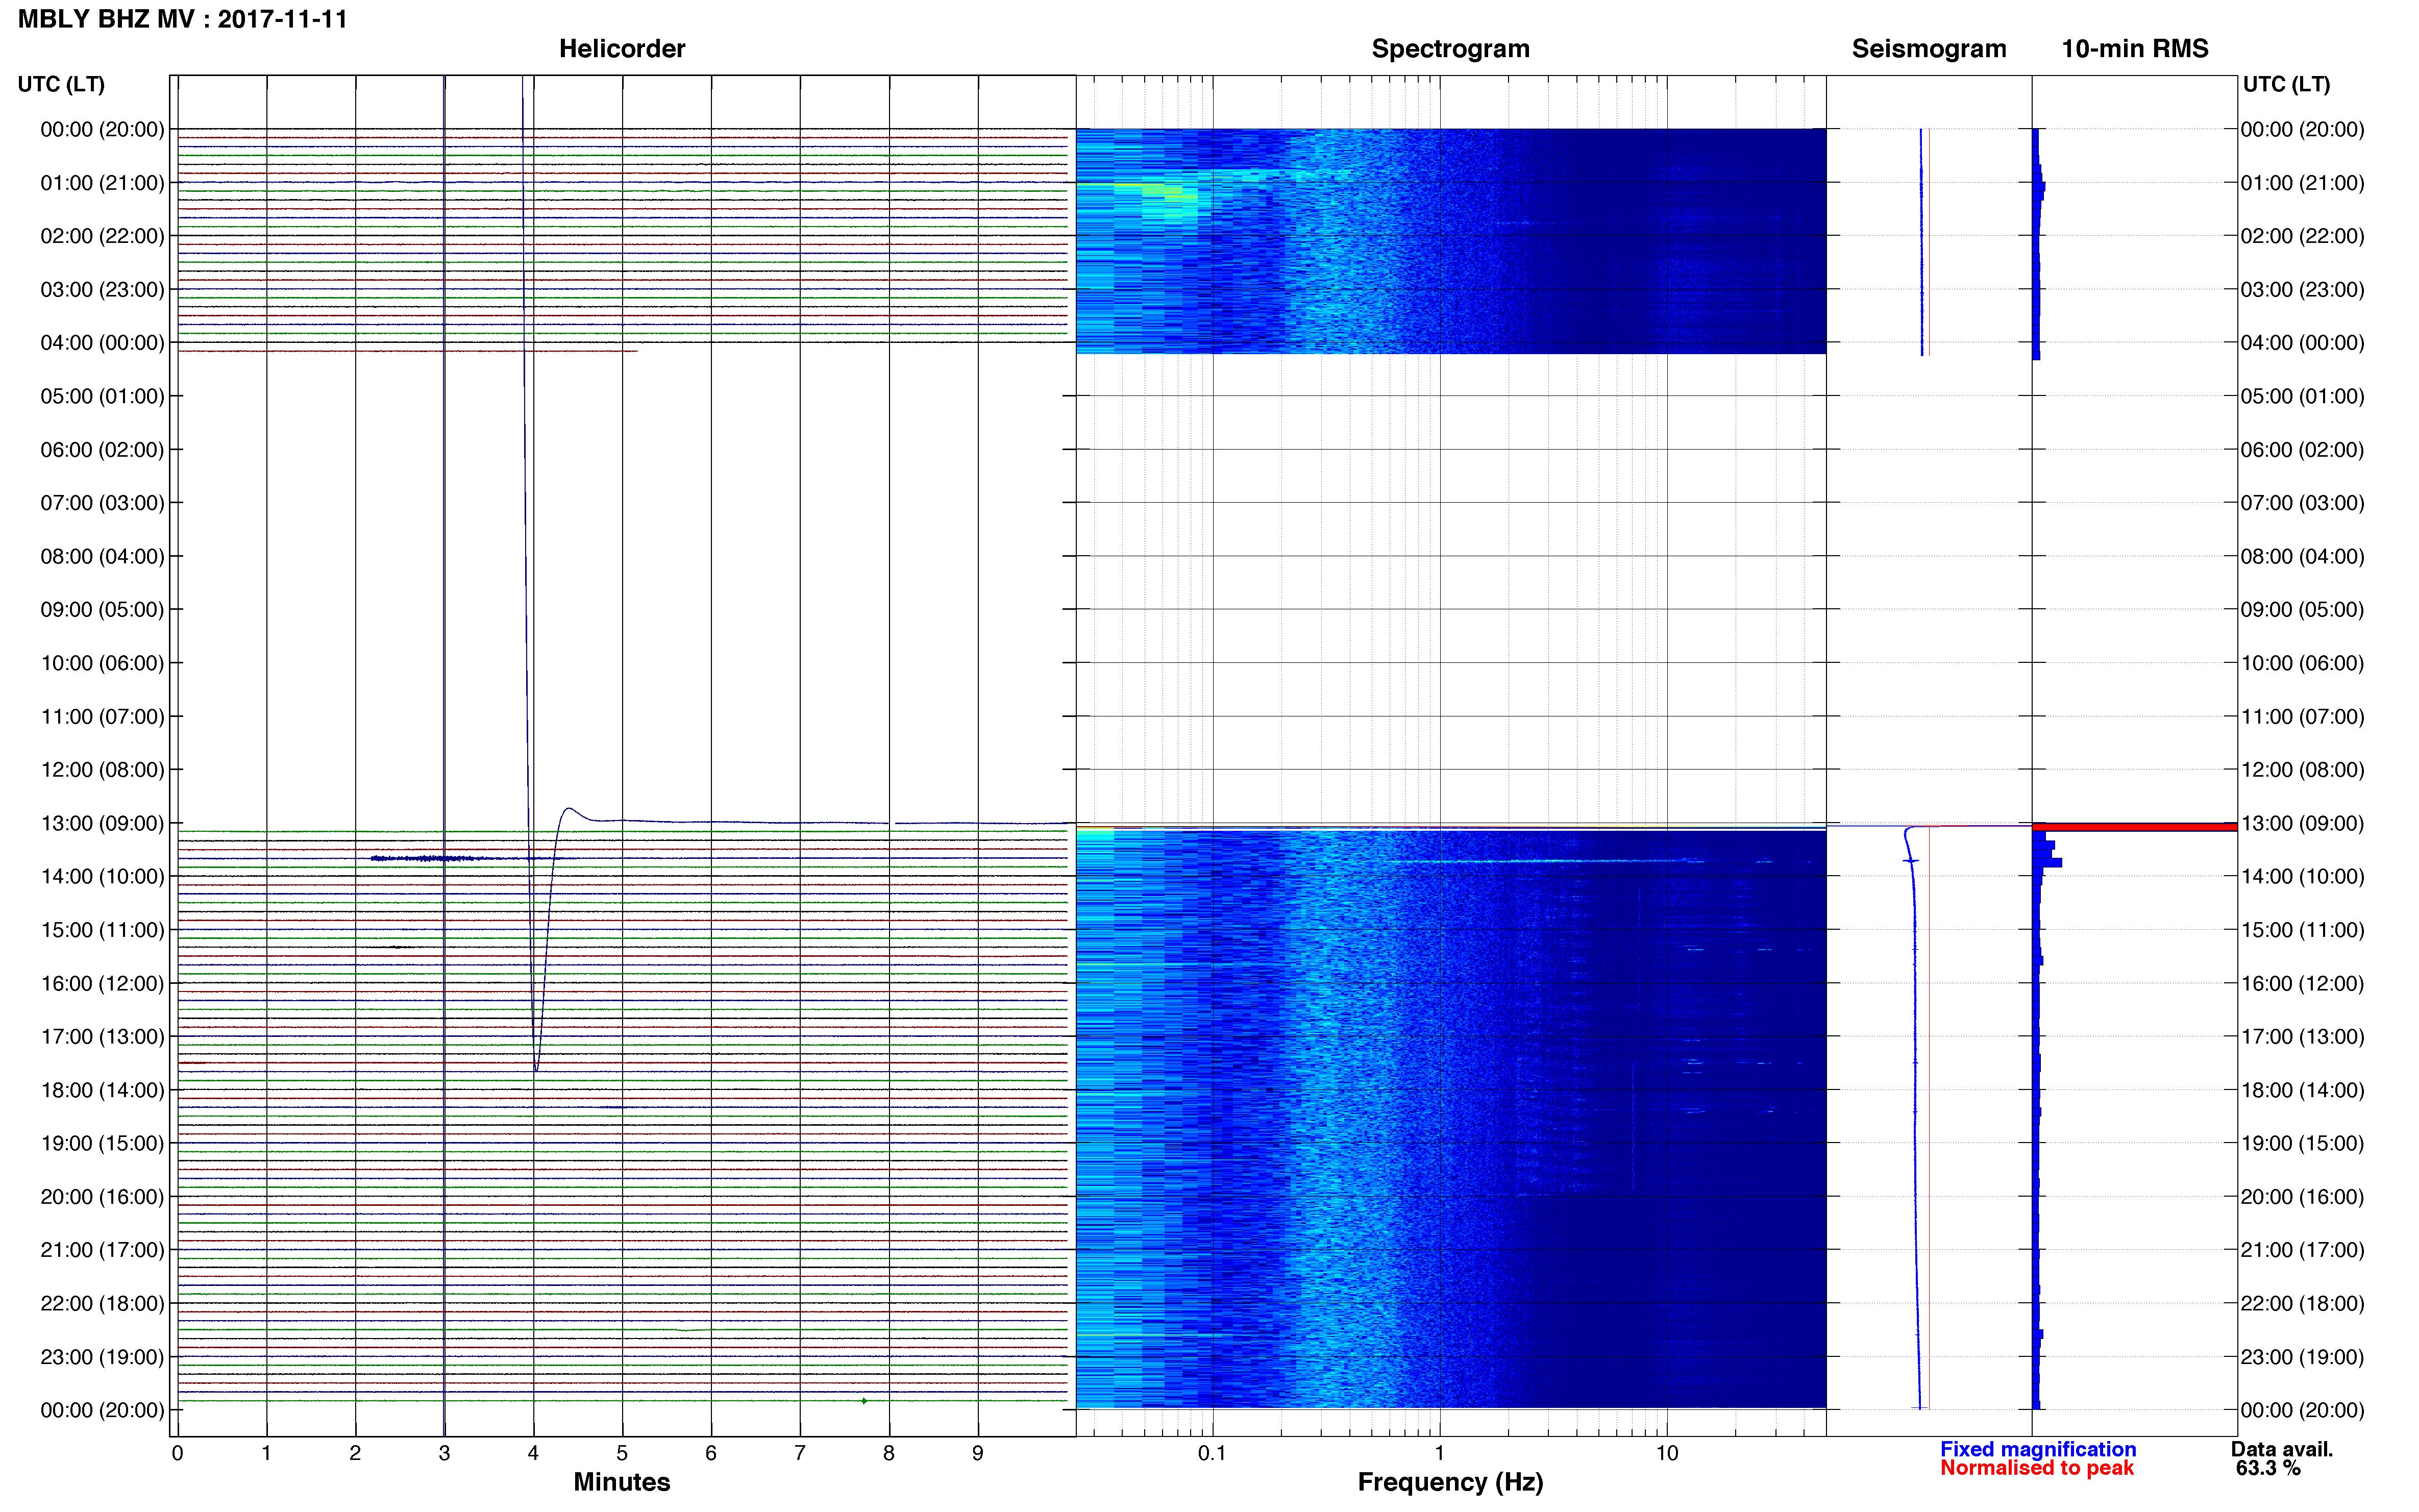Click '06:00 (02:00)' tick on RMS axis
The width and height of the screenshot is (2419, 1512).
click(x=2302, y=450)
